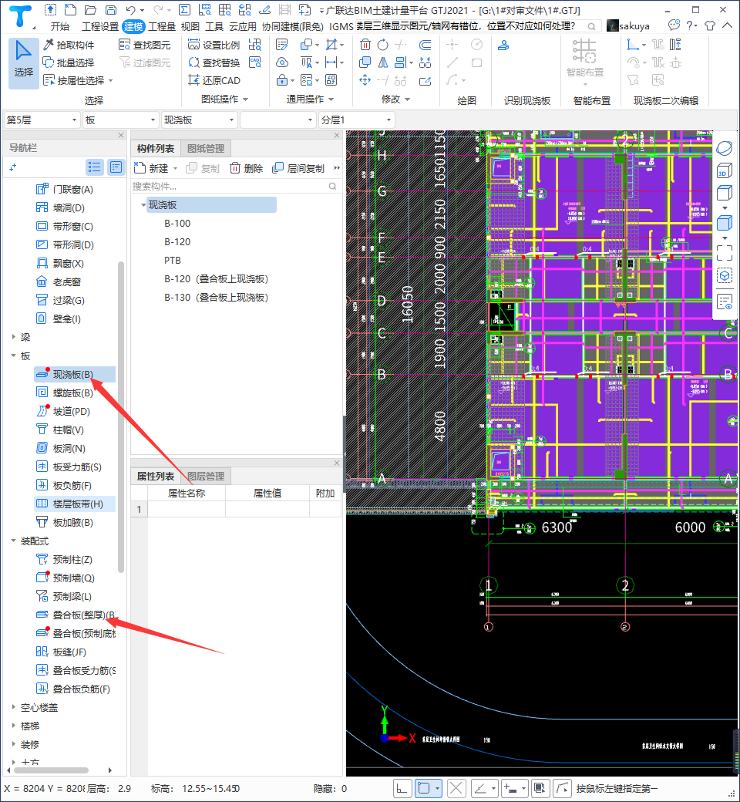
Task: Collapse the 板 tree node
Action: pyautogui.click(x=14, y=356)
